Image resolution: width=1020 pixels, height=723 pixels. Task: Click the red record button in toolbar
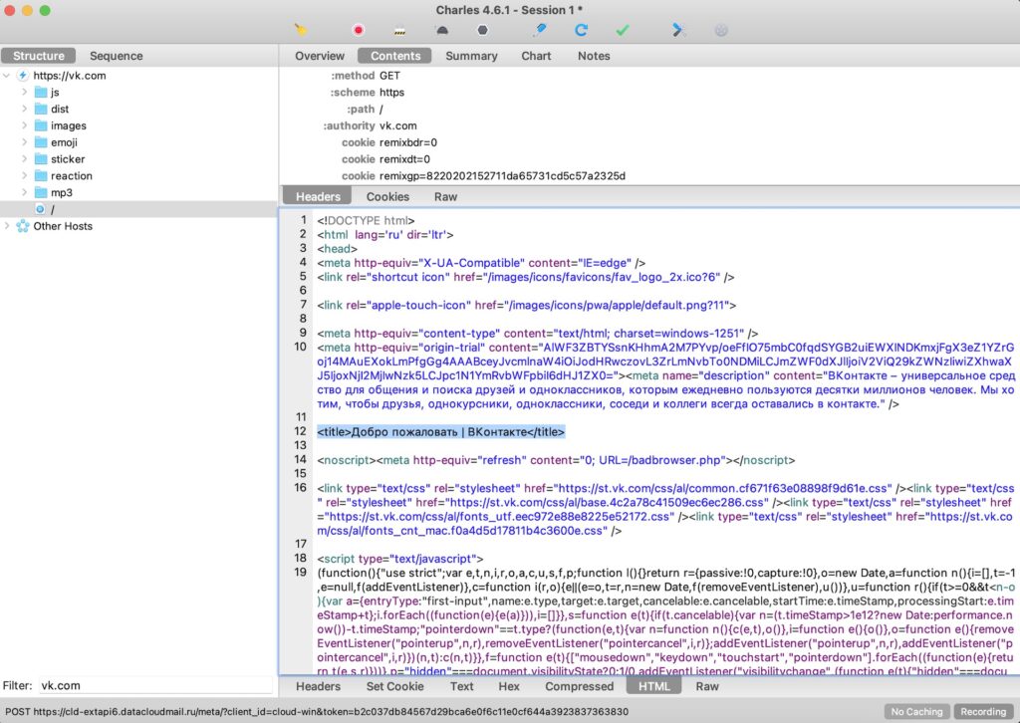point(359,30)
